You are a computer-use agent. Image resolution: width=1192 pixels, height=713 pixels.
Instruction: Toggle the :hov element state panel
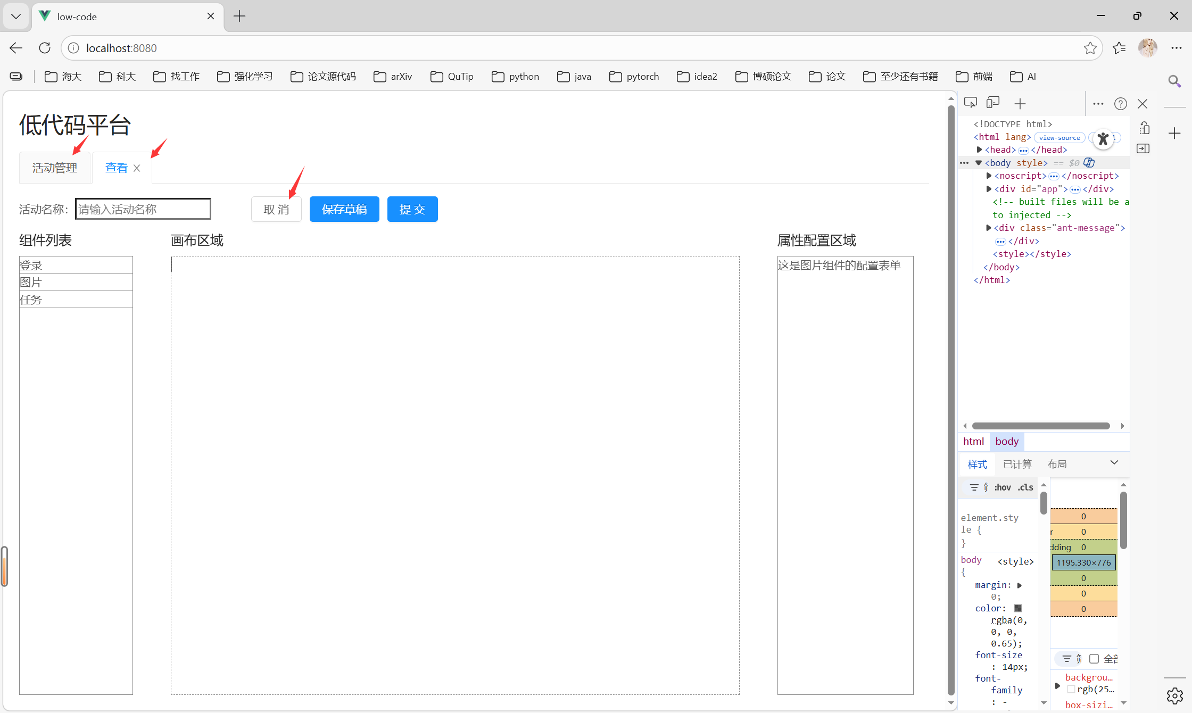pyautogui.click(x=1003, y=487)
